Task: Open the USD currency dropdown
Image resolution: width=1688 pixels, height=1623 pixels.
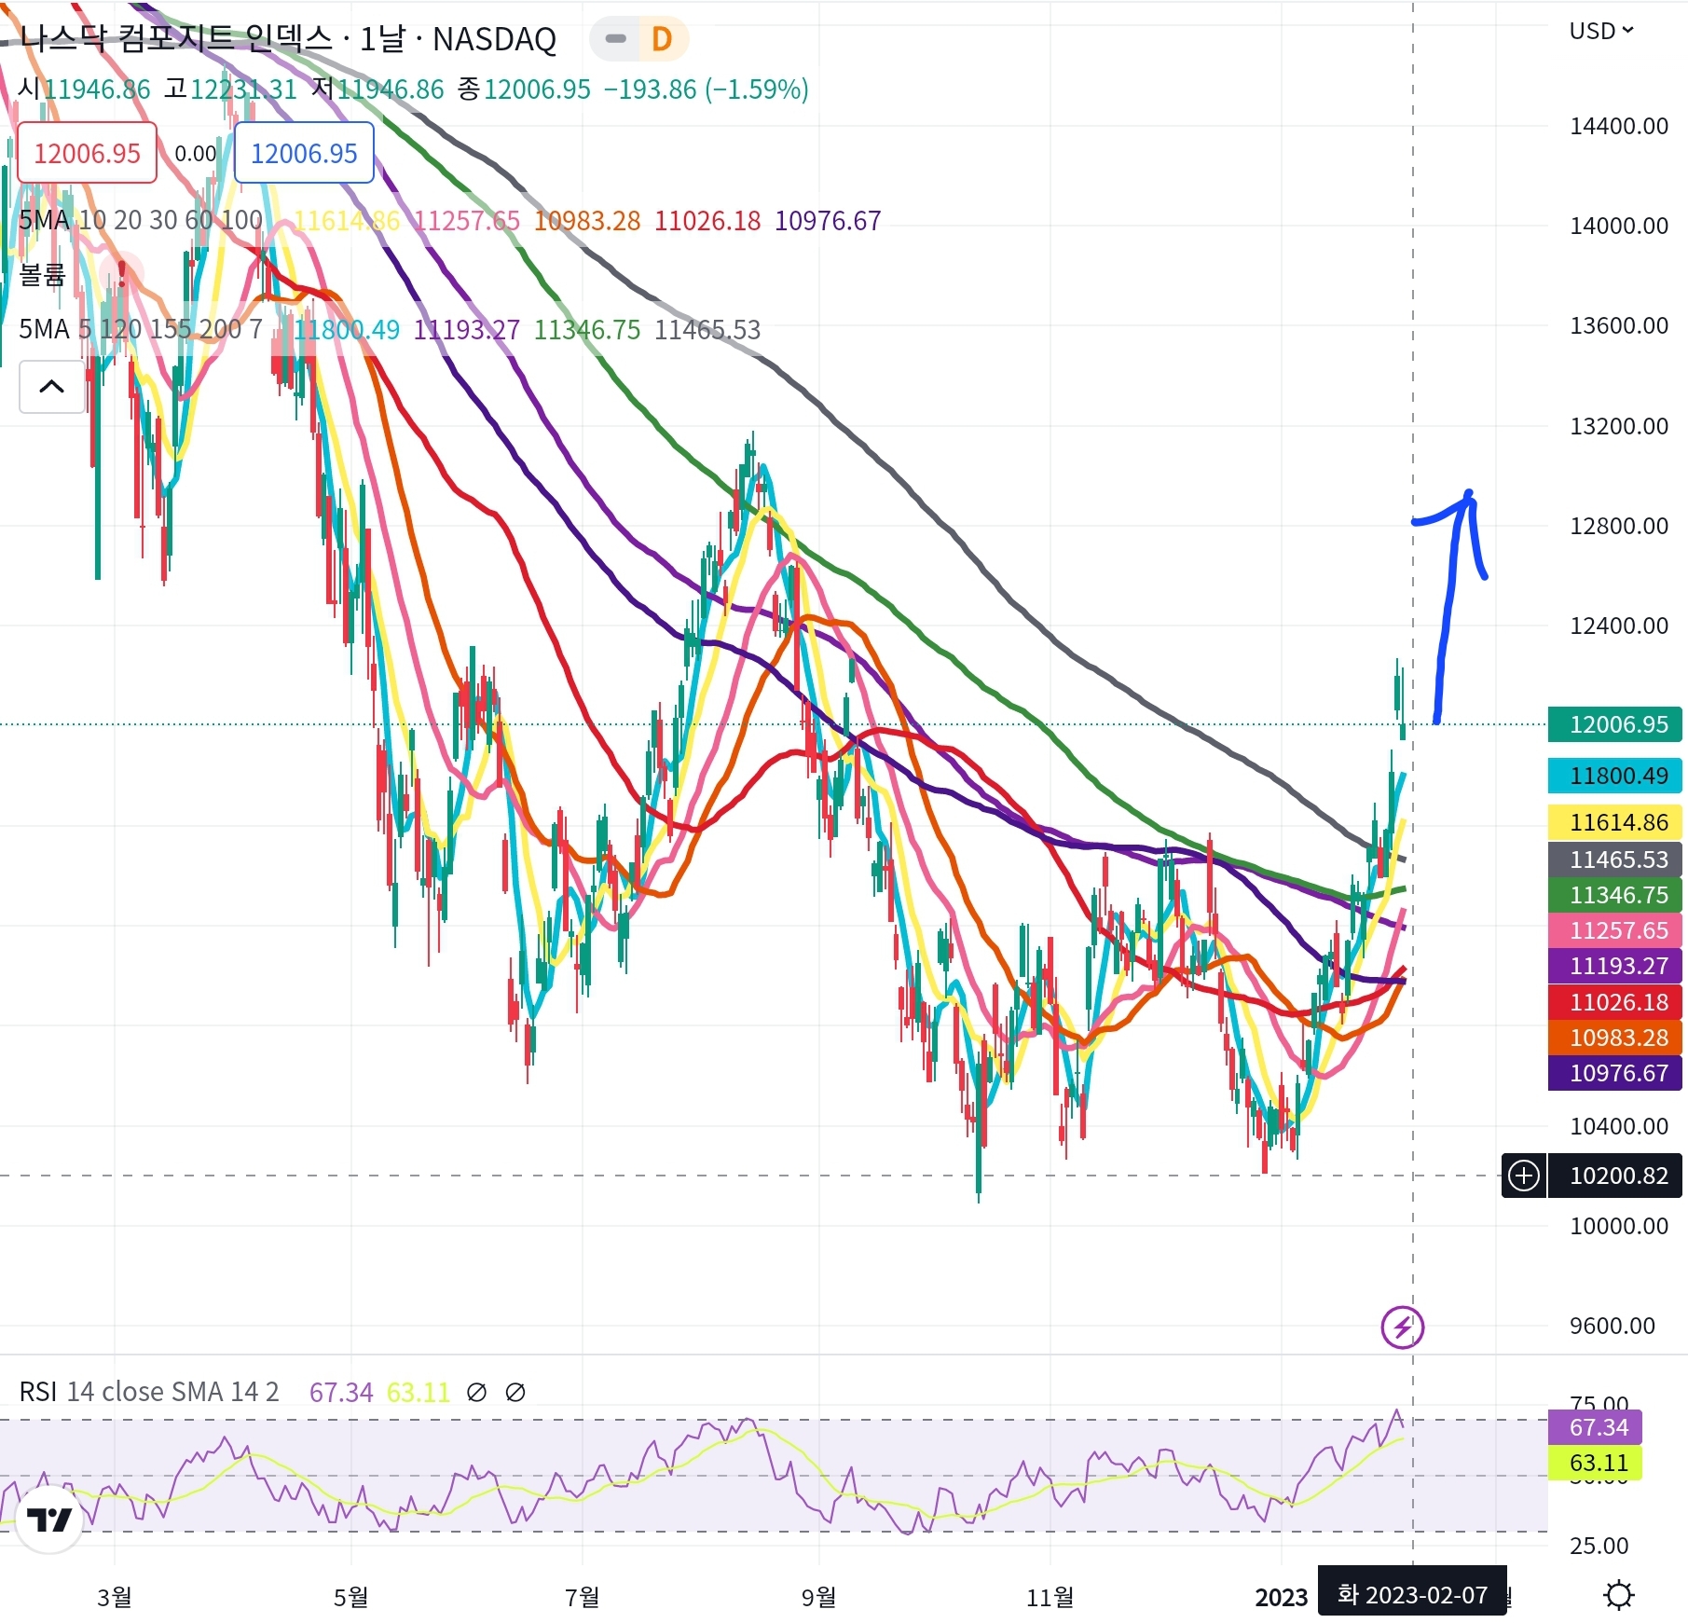Action: 1601,31
